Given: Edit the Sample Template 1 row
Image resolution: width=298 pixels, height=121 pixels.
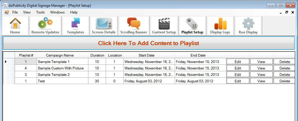Looking at the screenshot, I should pos(238,62).
